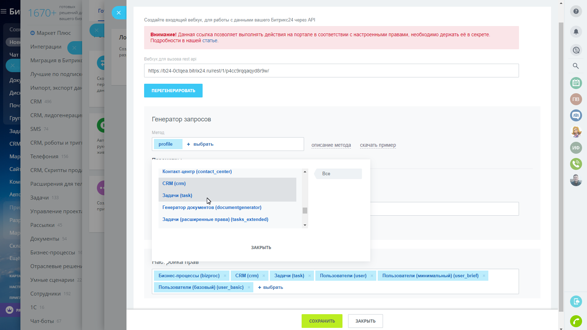The width and height of the screenshot is (587, 330).
Task: Select Контакт-центр (contact_center) scope
Action: [x=197, y=172]
